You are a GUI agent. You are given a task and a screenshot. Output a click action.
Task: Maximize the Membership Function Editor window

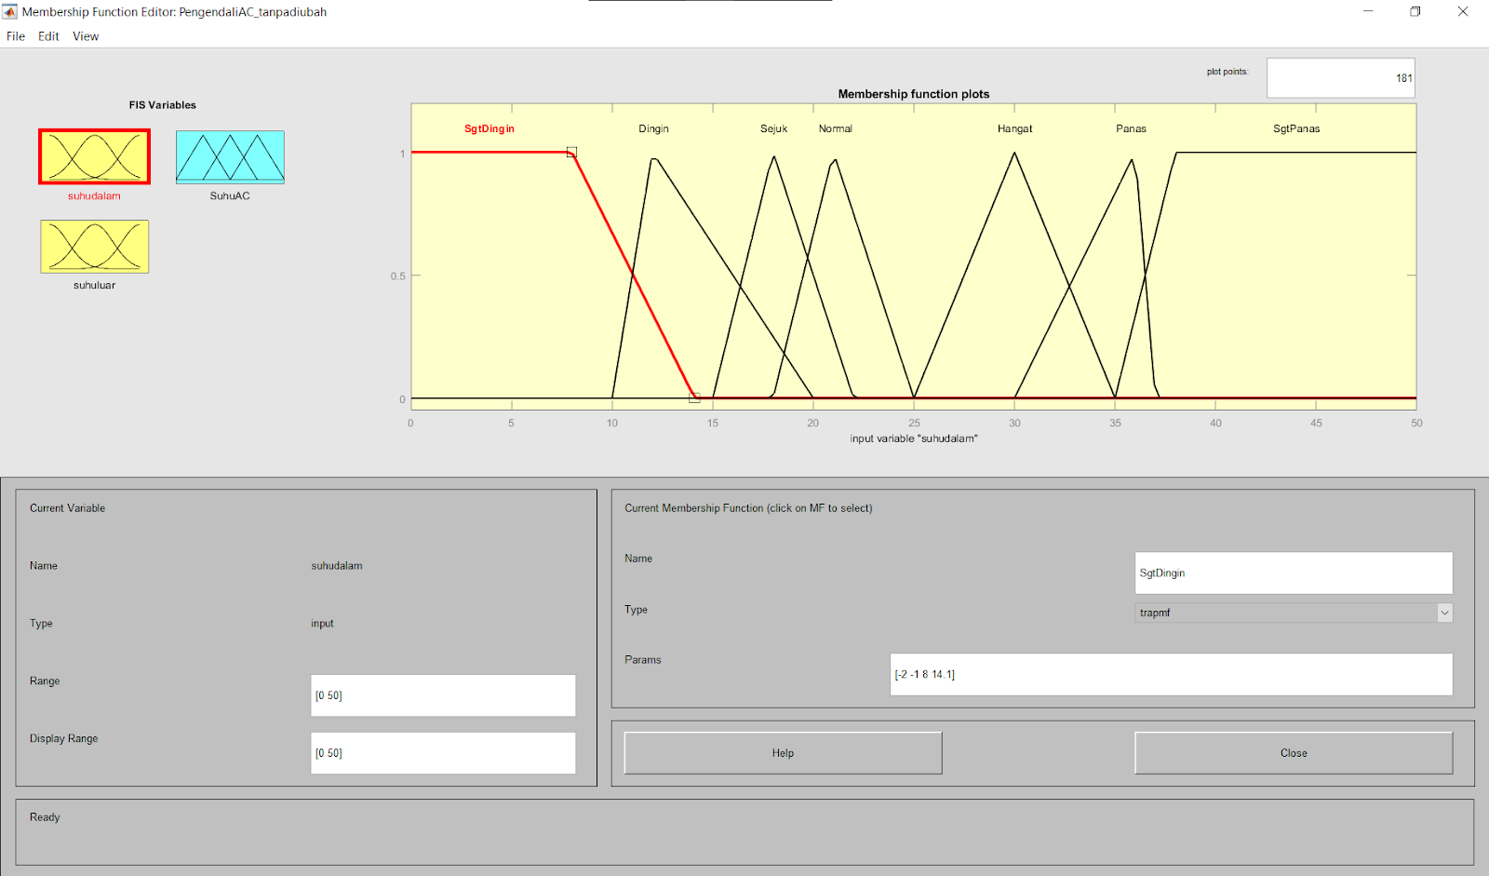[x=1415, y=11]
